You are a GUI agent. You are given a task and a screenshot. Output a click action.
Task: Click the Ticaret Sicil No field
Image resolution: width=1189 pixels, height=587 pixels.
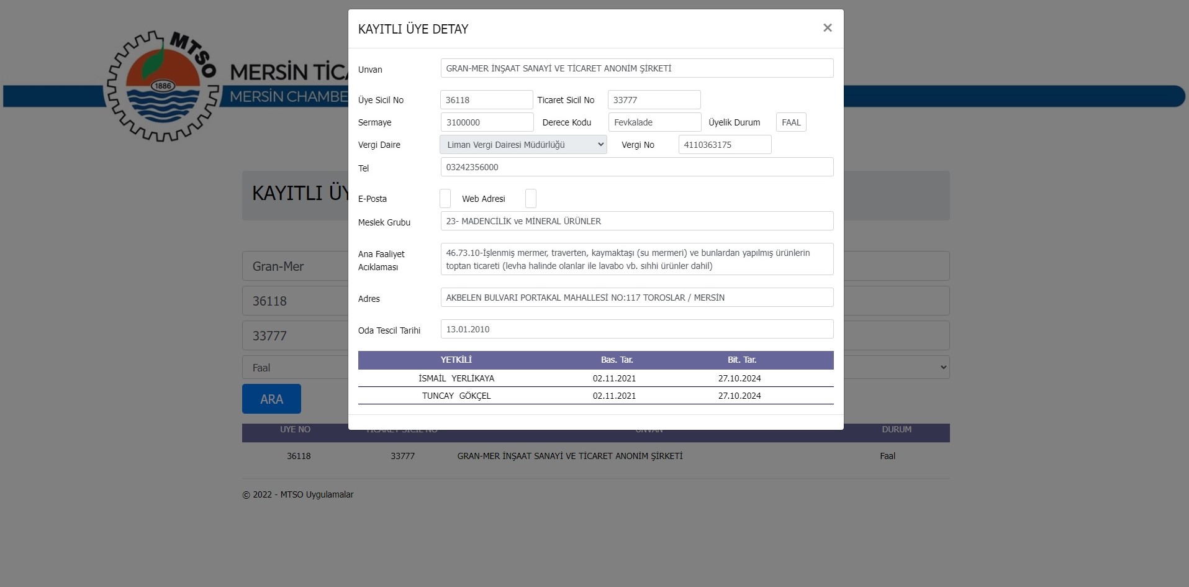[x=654, y=100]
